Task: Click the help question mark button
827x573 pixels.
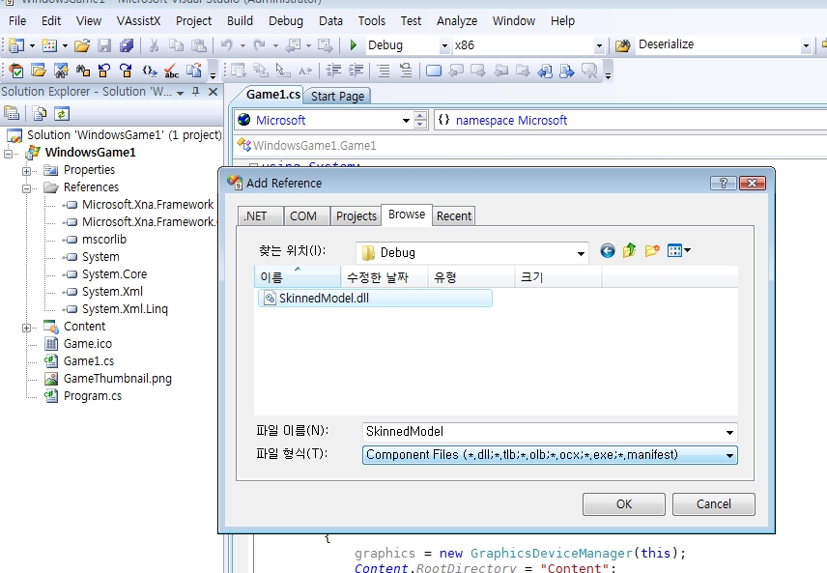Action: pyautogui.click(x=723, y=183)
